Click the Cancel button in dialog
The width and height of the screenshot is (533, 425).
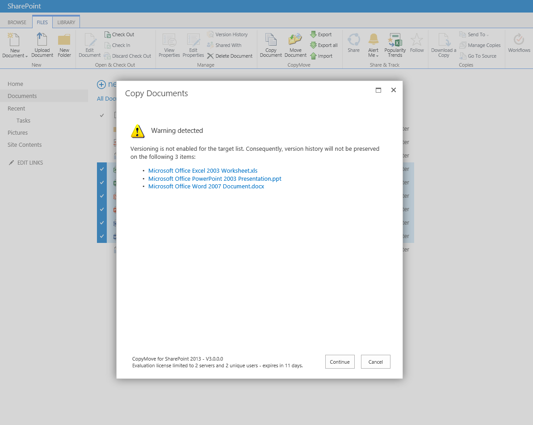[x=376, y=362]
